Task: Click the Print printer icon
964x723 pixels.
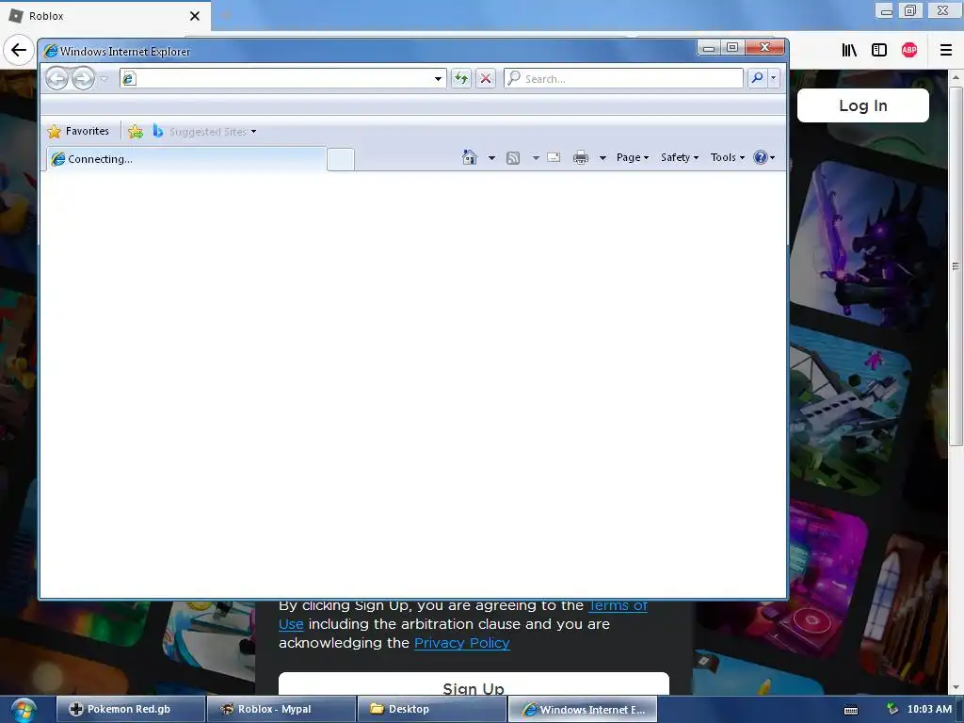Action: click(x=580, y=158)
